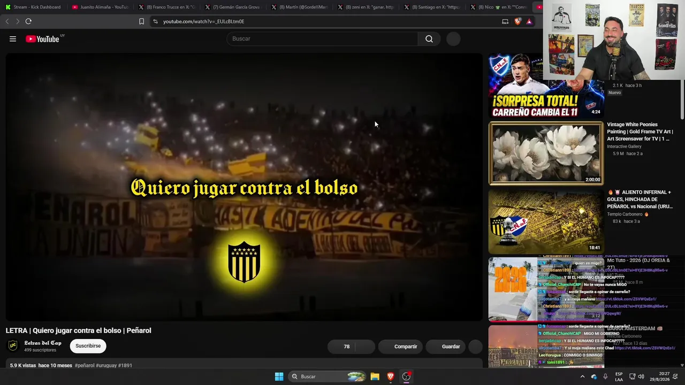Open the network tray icon
The width and height of the screenshot is (685, 385).
632,376
